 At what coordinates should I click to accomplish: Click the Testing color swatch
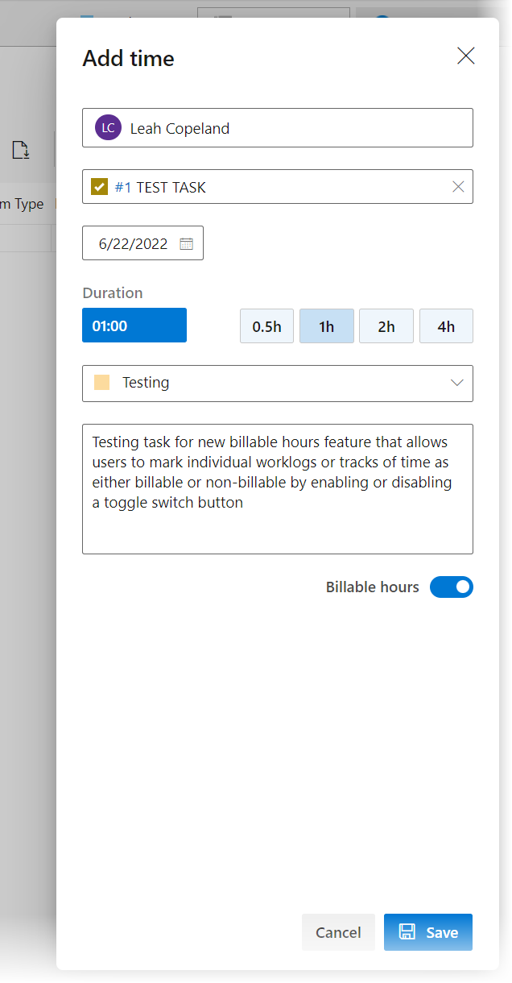pyautogui.click(x=101, y=383)
